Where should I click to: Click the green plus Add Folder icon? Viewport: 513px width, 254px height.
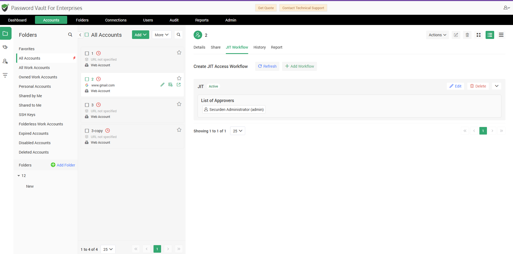[53, 165]
